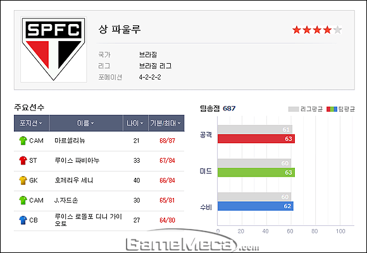The image size is (367, 253).
Task: Click the first red rating star
Action: pyautogui.click(x=297, y=30)
